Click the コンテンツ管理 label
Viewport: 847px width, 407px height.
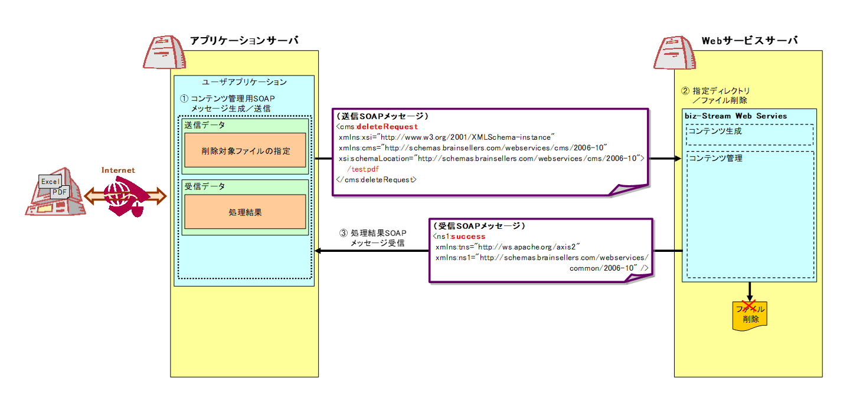[716, 159]
